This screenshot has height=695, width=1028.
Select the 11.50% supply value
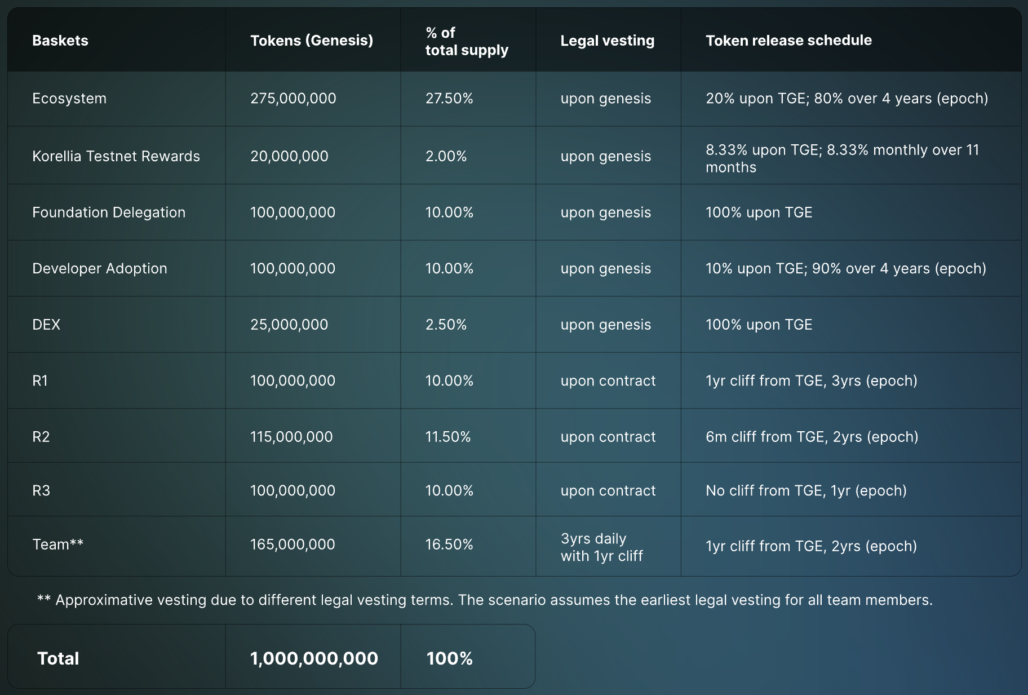(448, 437)
